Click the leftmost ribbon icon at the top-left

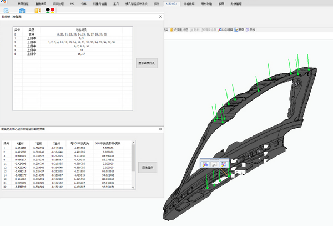(x=6, y=10)
